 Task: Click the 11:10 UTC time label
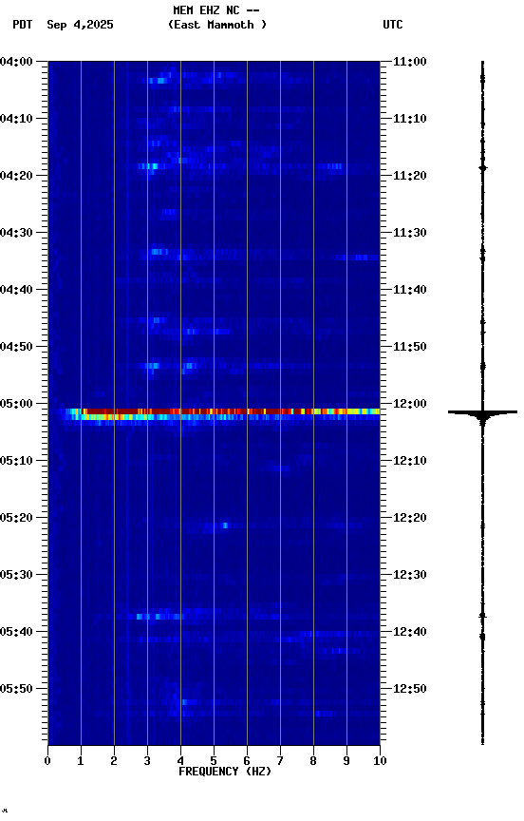[x=410, y=119]
